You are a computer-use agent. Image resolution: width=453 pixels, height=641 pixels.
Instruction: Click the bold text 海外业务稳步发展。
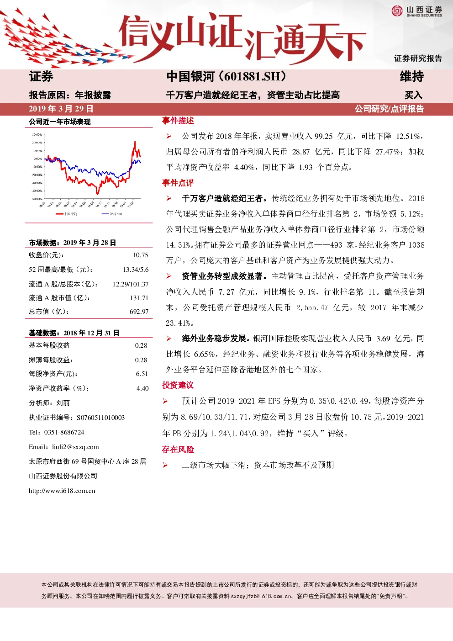[x=216, y=339]
